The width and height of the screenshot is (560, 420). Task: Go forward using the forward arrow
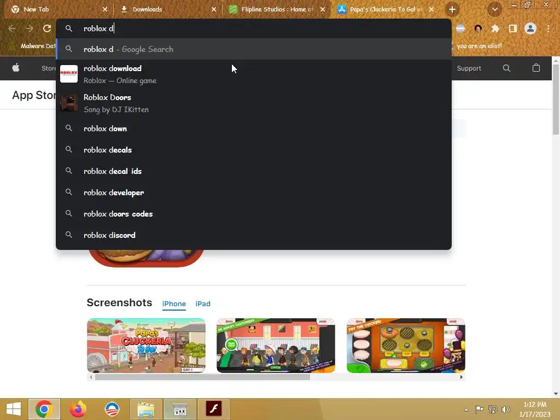coord(30,28)
